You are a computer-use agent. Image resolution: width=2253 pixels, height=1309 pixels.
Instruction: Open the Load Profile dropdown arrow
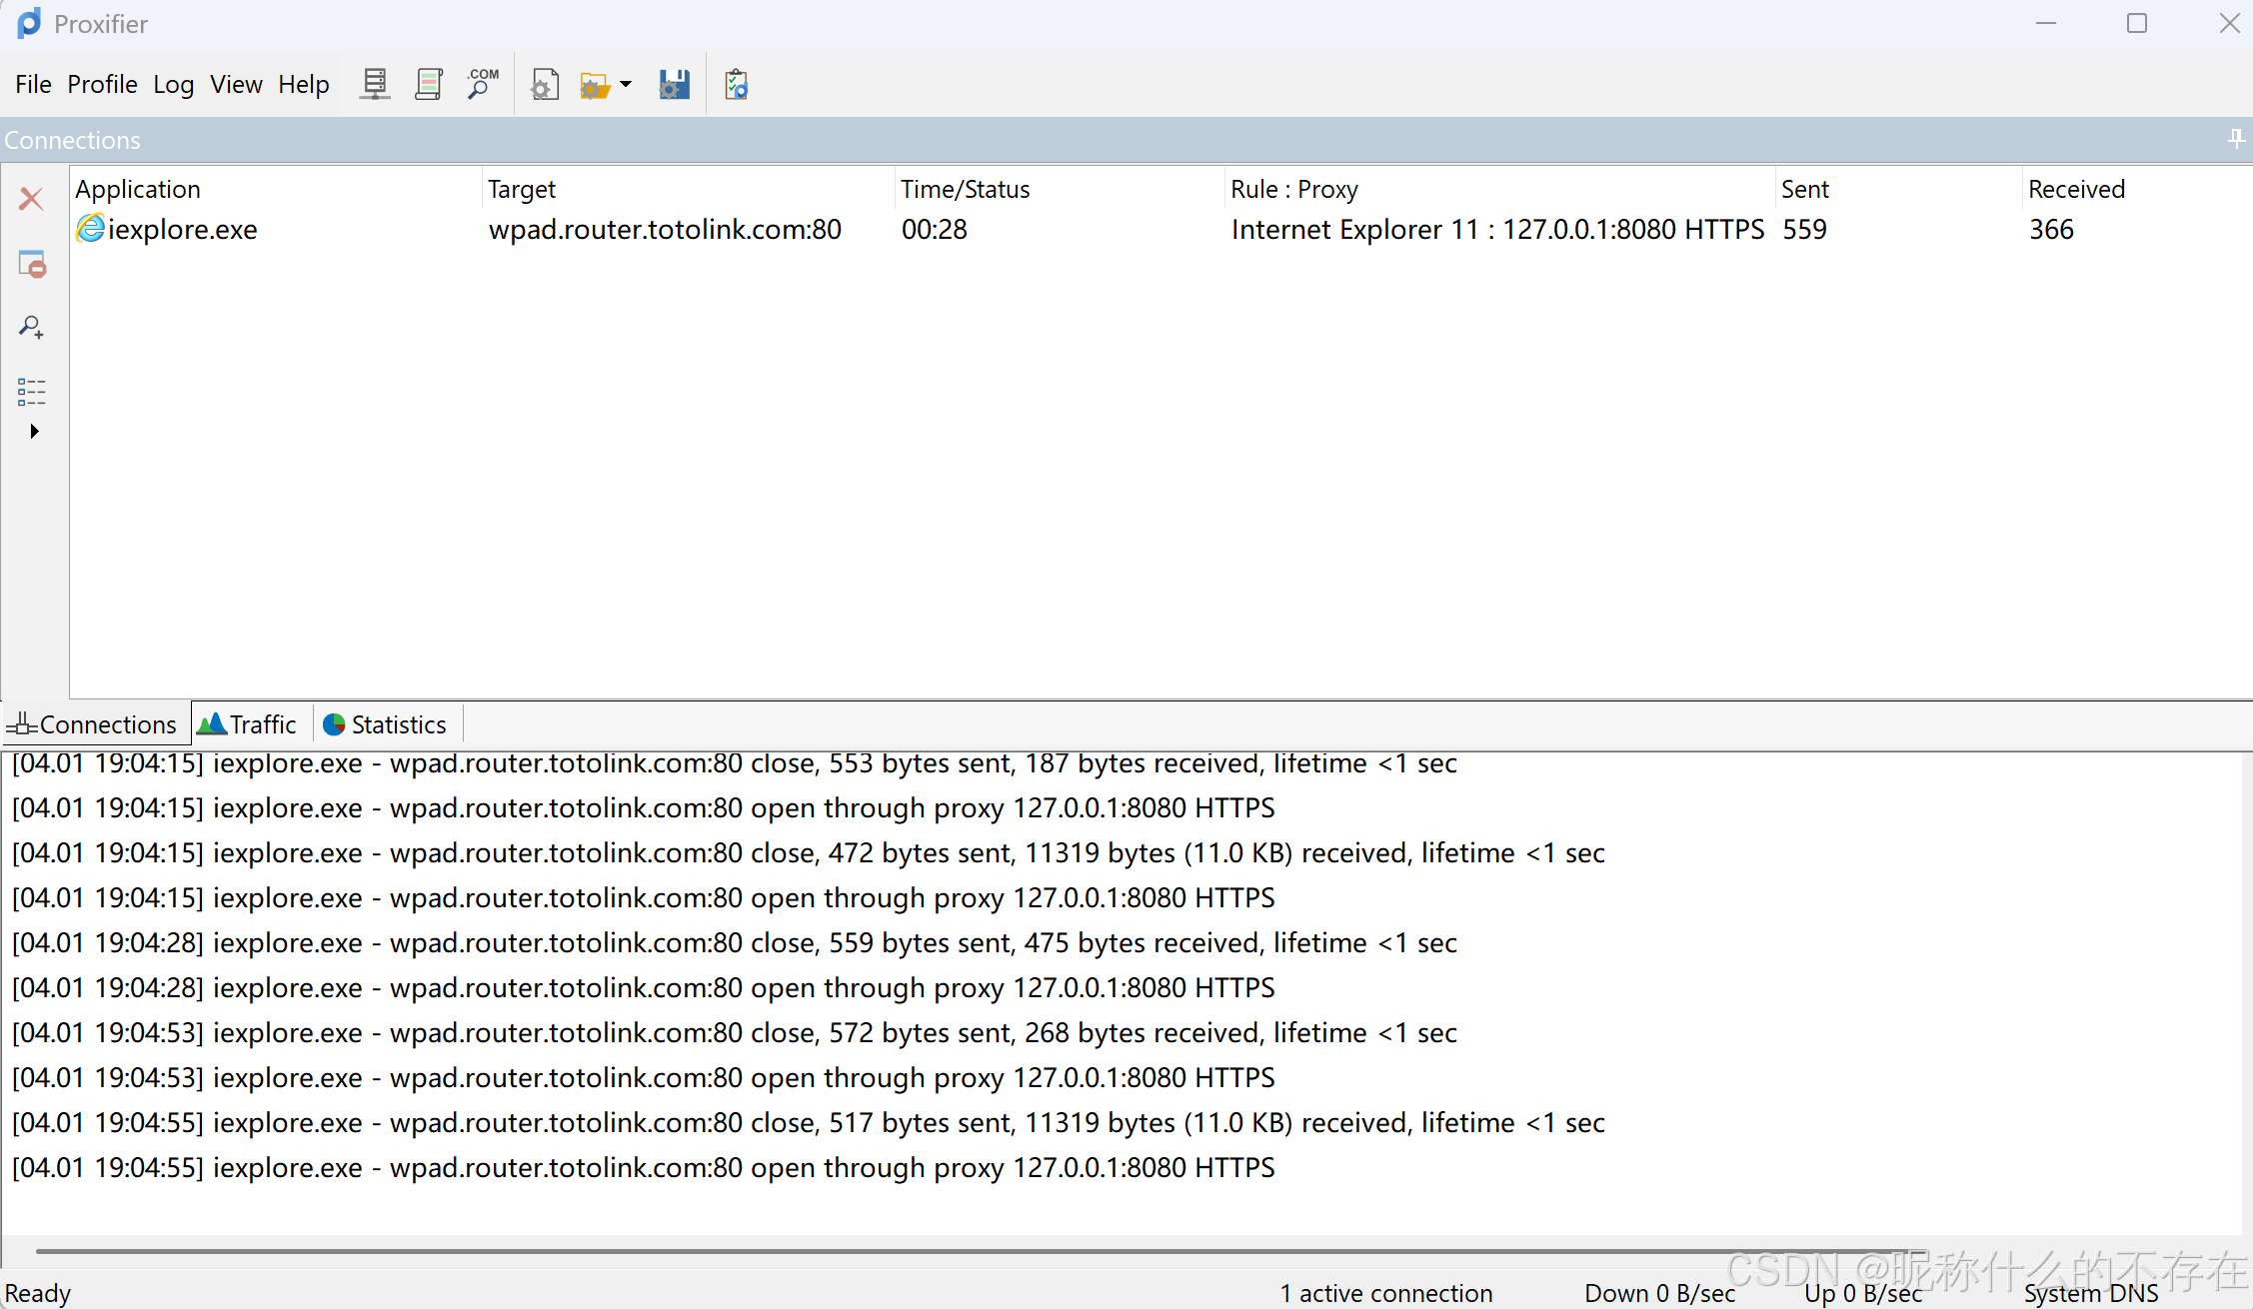[x=627, y=84]
